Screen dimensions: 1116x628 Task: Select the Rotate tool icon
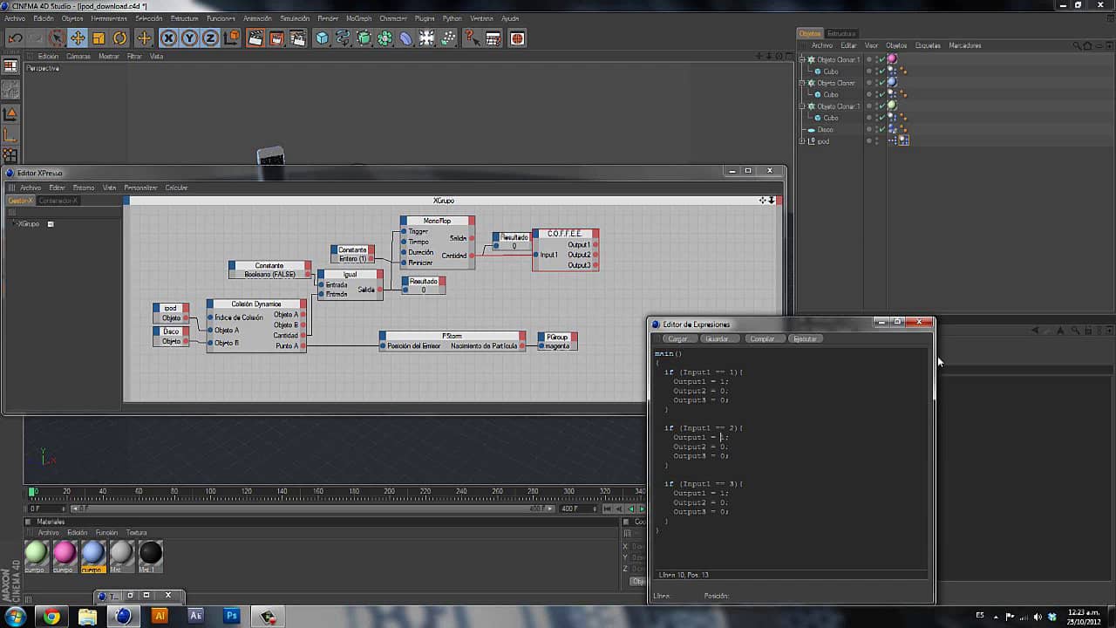coord(120,38)
